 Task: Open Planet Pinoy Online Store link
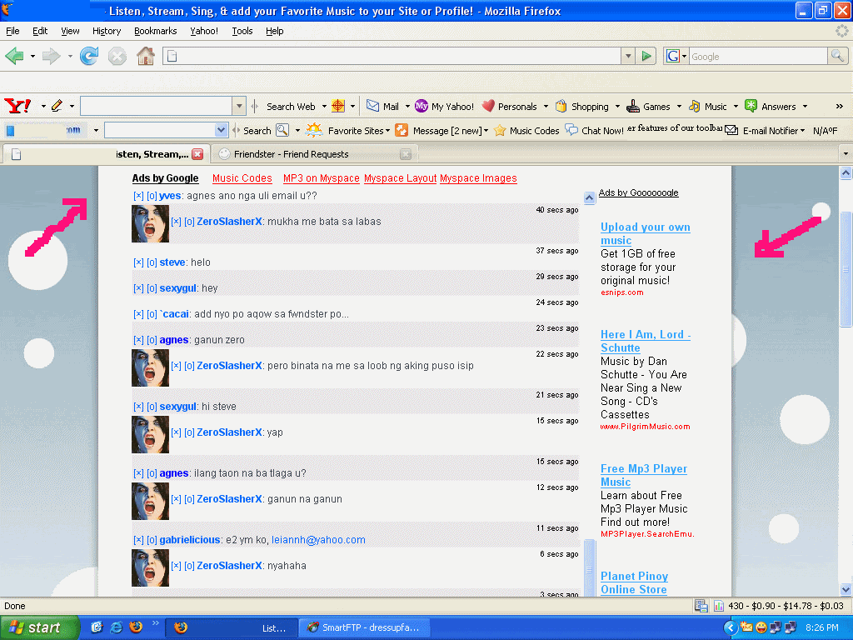pos(634,582)
